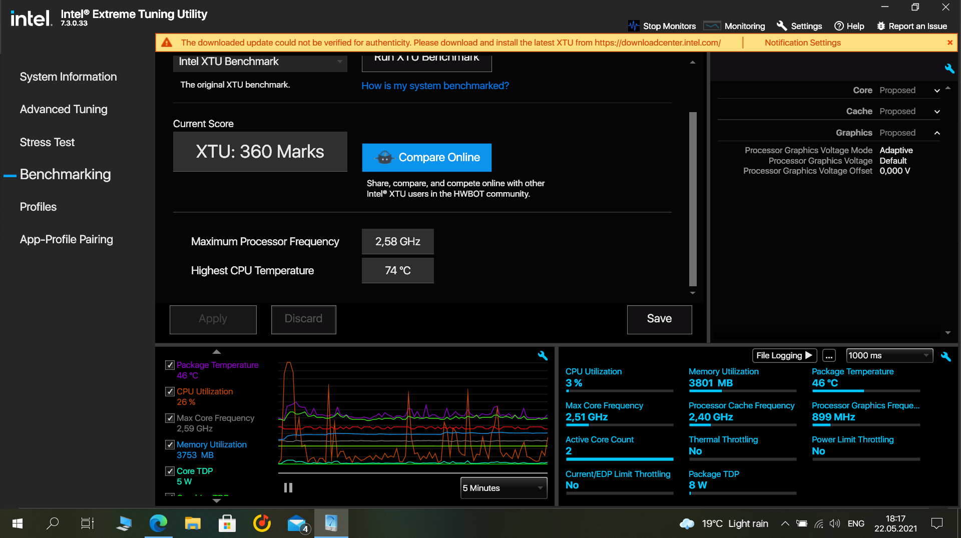Click the benchmark pane vertical scrollbar
The width and height of the screenshot is (961, 538).
(693, 199)
